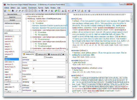Click the Supprimer button
The image size is (137, 100).
pos(12,17)
